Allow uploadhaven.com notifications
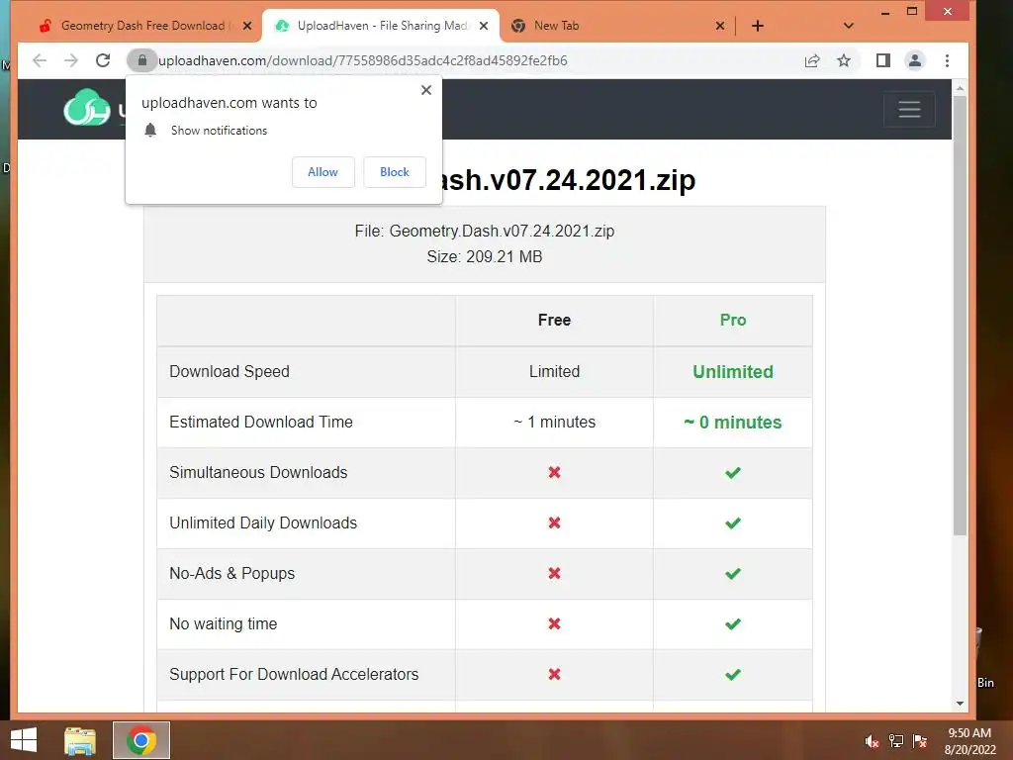Screen dimensions: 1013x760 point(323,172)
